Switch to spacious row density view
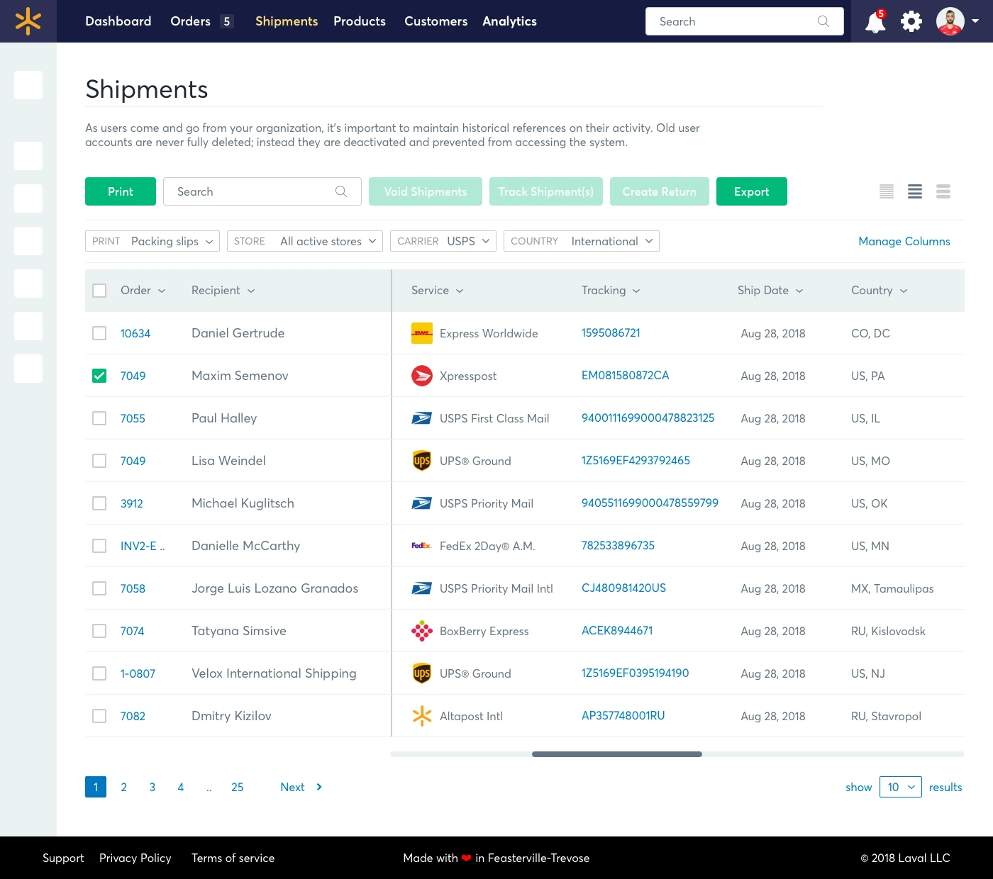This screenshot has width=993, height=879. 943,191
